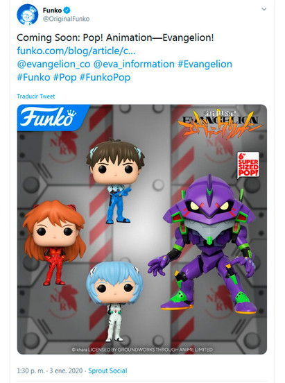Click the Shinji Pop figure
This screenshot has width=285, height=383.
click(116, 181)
